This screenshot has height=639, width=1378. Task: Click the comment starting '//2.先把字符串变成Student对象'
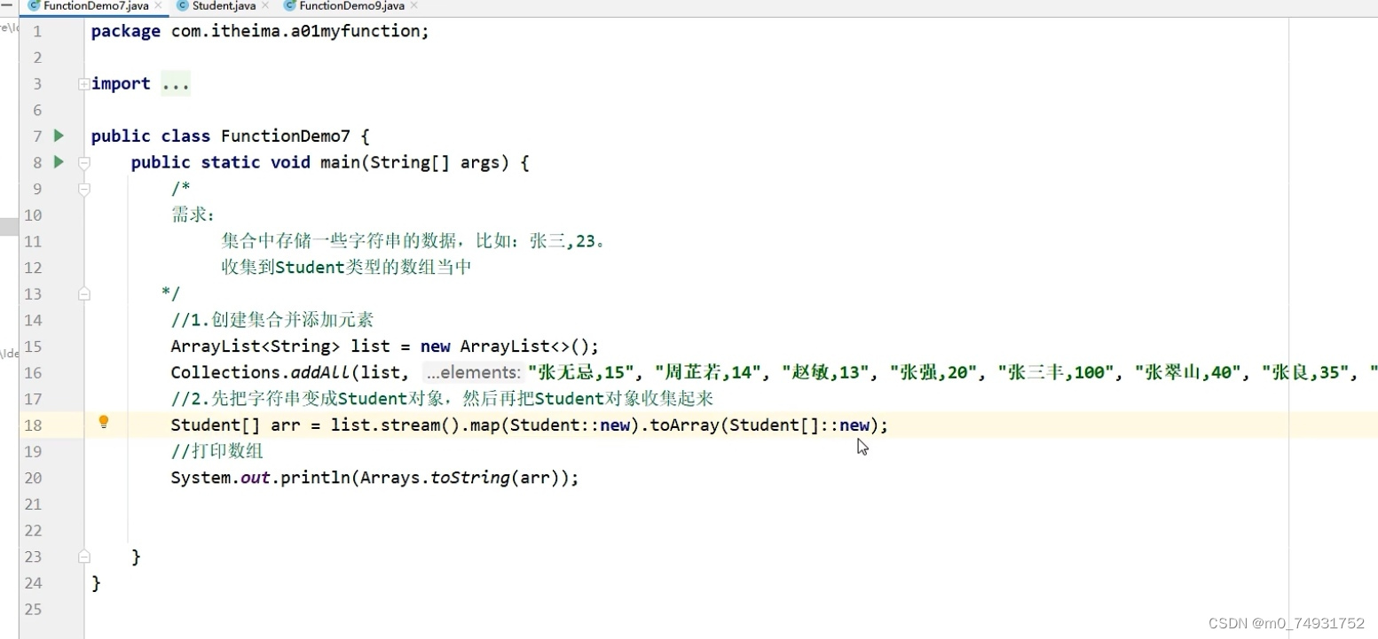(x=442, y=399)
